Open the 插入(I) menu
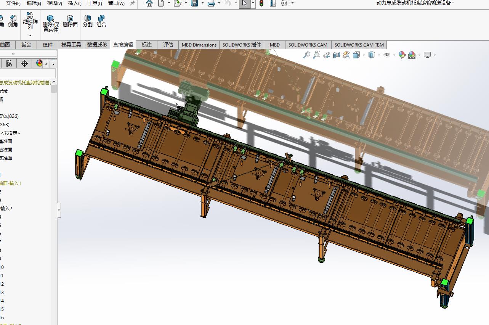Image resolution: width=489 pixels, height=325 pixels. 75,3
